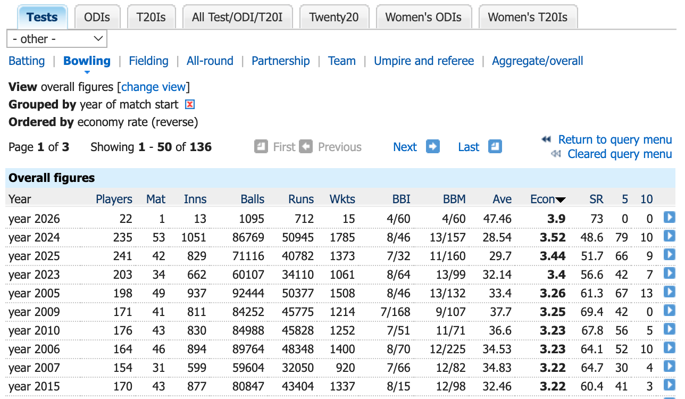Open the '- other -' format dropdown

57,39
